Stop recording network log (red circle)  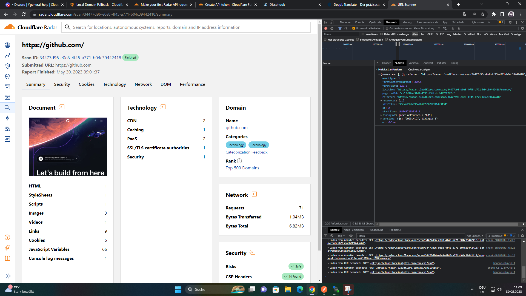point(325,28)
